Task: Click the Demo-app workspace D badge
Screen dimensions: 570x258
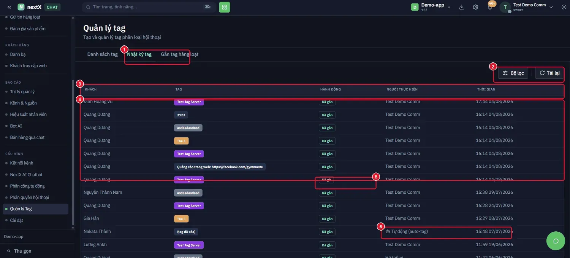Action: 415,7
